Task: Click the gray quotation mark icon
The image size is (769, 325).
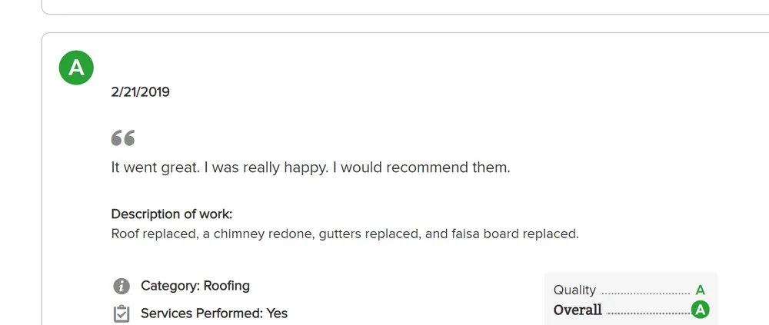Action: pyautogui.click(x=123, y=138)
